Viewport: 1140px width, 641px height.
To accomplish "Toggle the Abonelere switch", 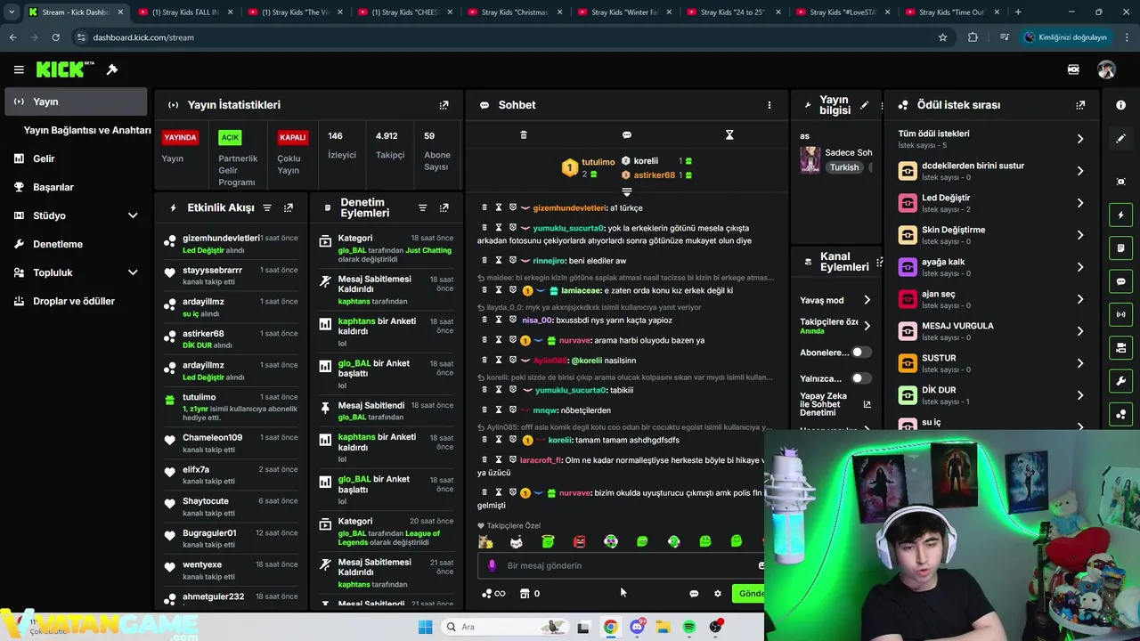I will (x=860, y=353).
